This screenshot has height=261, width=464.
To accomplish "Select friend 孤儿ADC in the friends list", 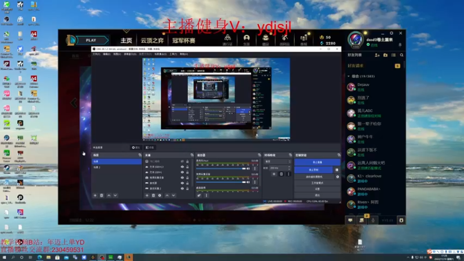I will coord(374,113).
